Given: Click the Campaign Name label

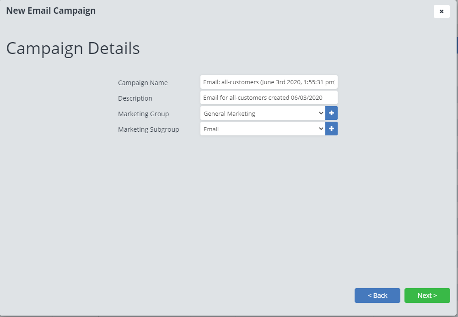Looking at the screenshot, I should [x=143, y=83].
